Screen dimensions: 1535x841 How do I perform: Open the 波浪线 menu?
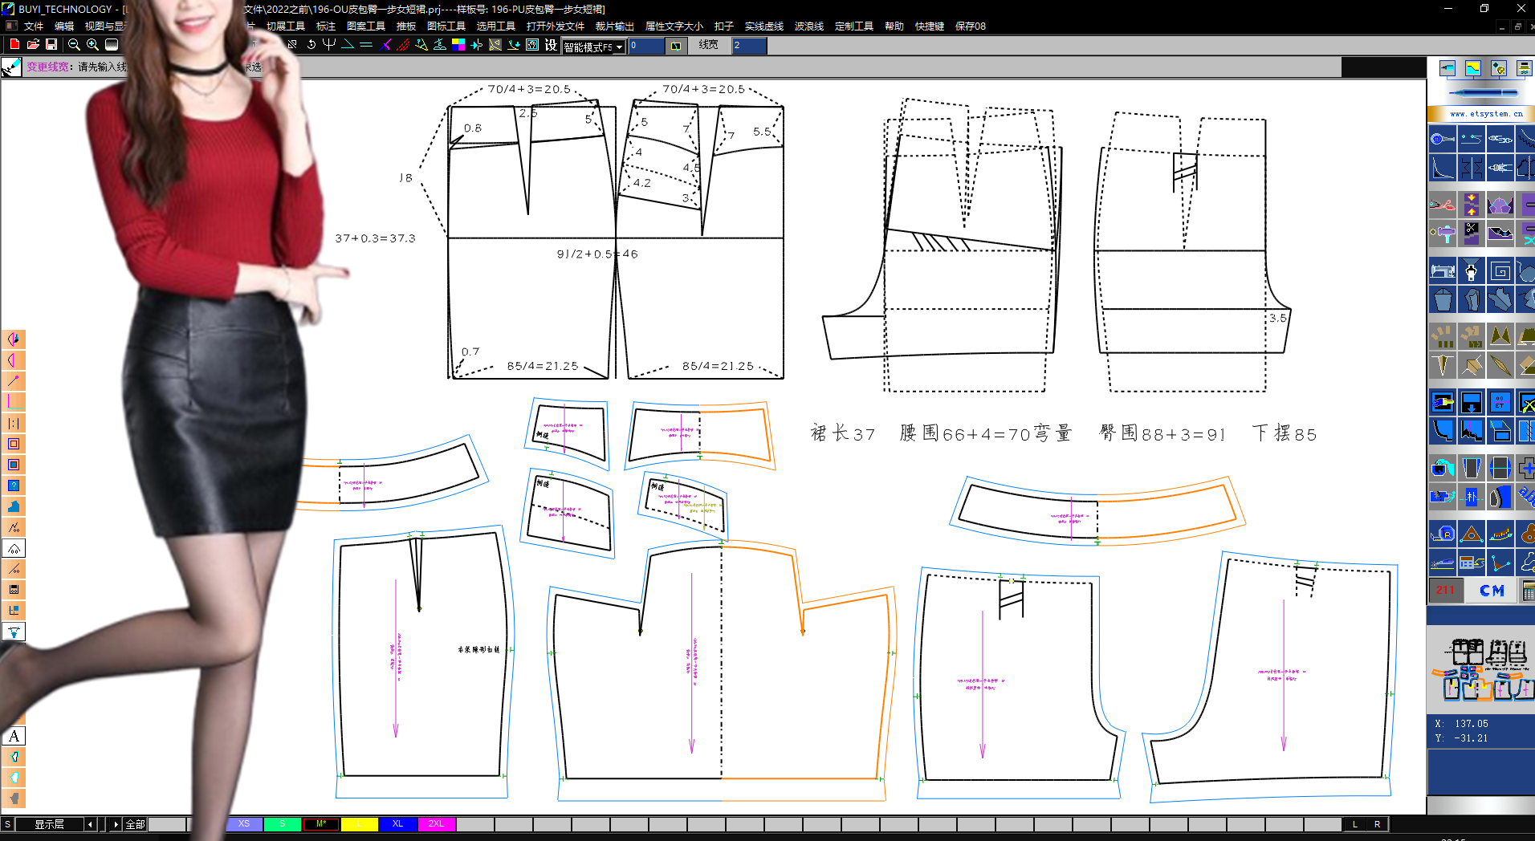809,26
